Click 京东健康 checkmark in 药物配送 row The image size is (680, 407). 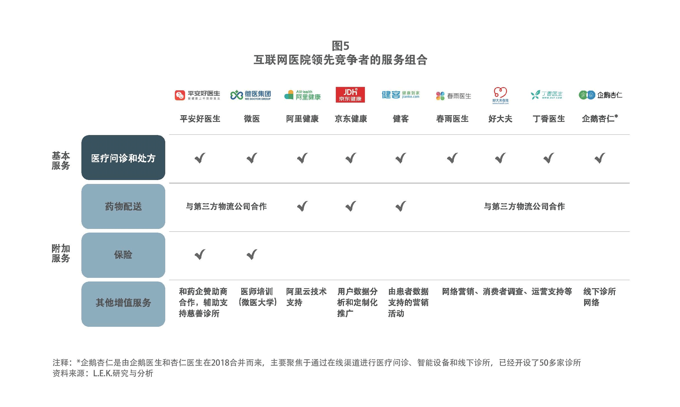point(351,207)
